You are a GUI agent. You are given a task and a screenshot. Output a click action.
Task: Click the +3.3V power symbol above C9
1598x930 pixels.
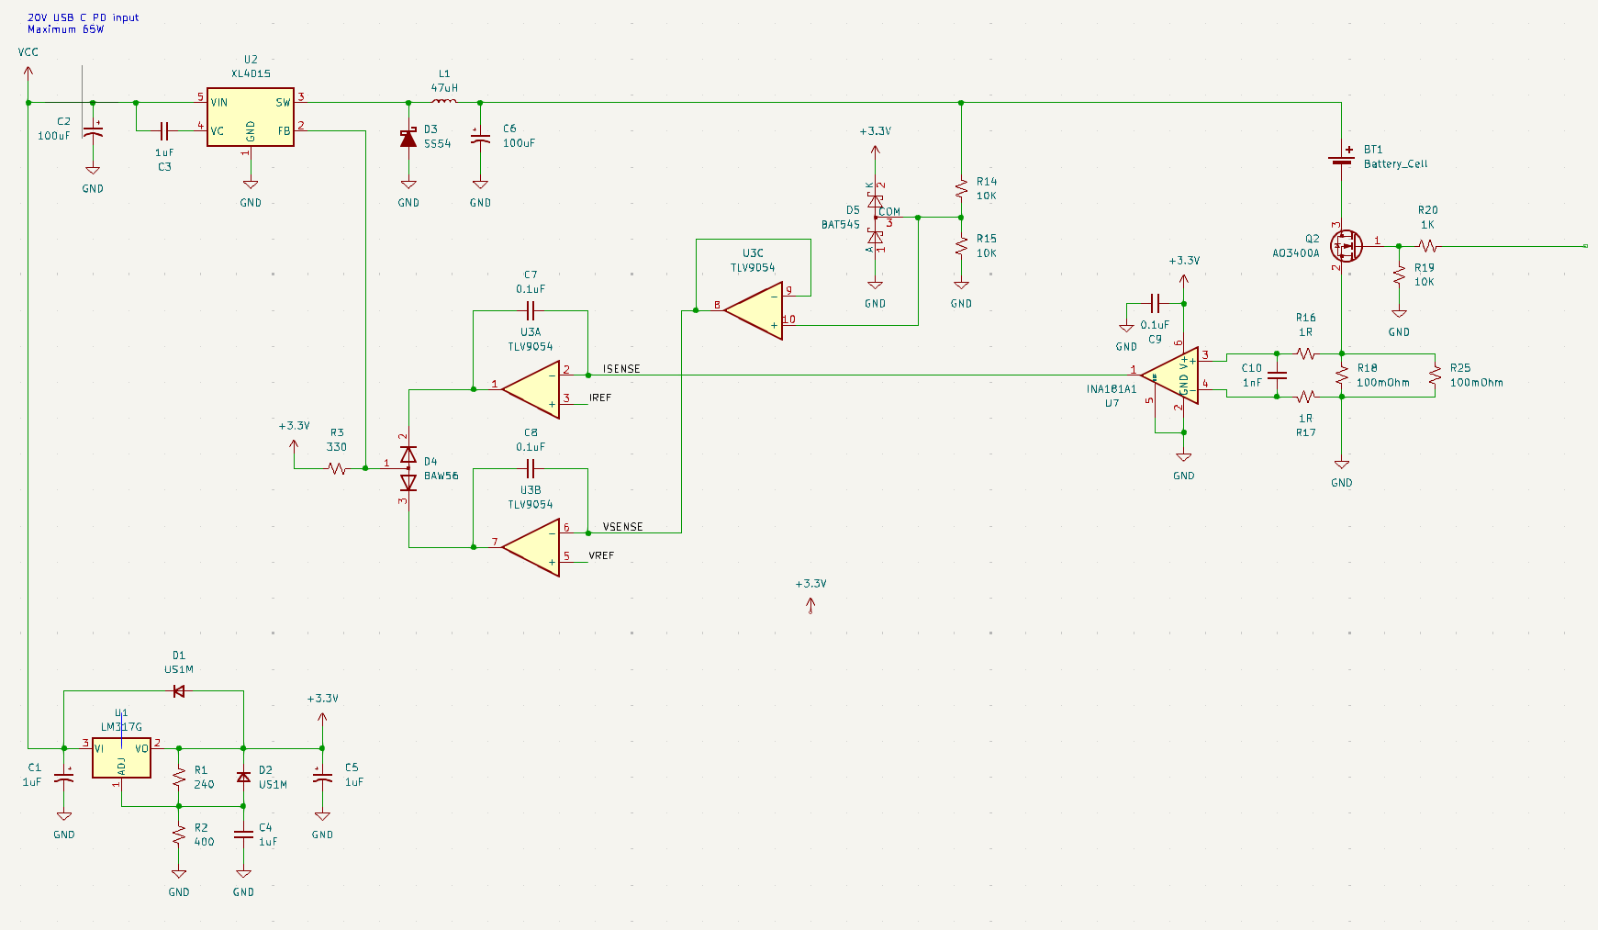1184,280
